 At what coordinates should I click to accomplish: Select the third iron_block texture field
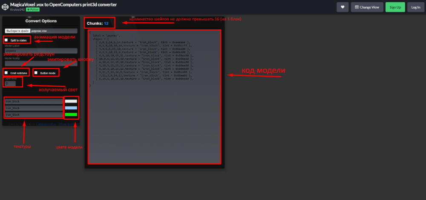pos(34,115)
